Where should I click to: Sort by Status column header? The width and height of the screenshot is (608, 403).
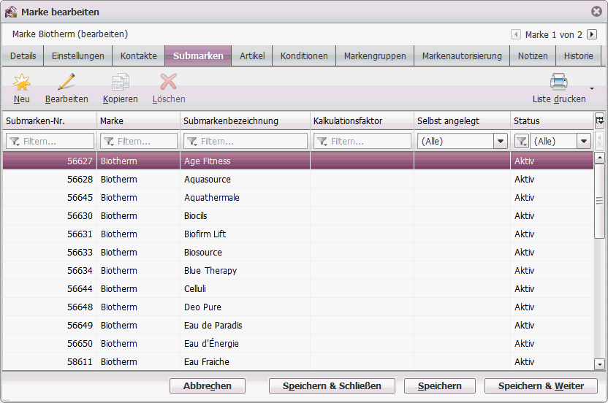click(x=552, y=121)
